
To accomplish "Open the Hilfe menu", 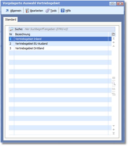I will 66,10.
